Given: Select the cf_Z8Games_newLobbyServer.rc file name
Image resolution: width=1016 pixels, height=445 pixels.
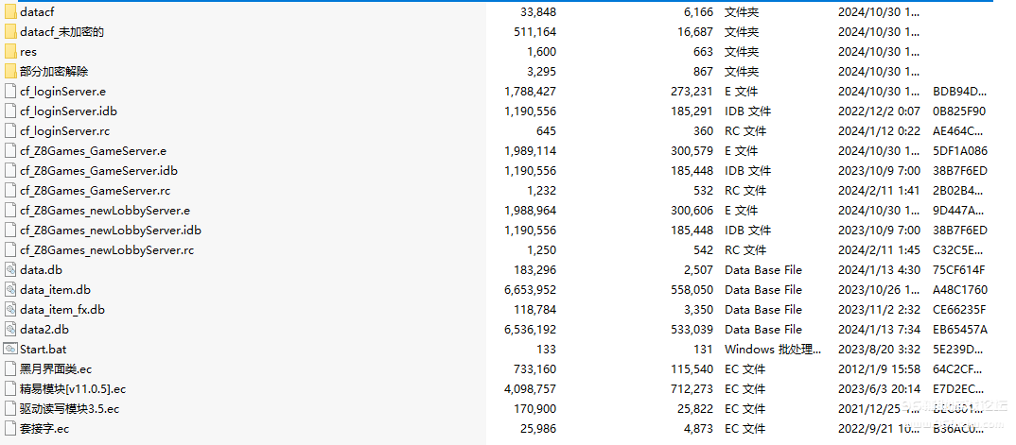Looking at the screenshot, I should click(x=107, y=250).
